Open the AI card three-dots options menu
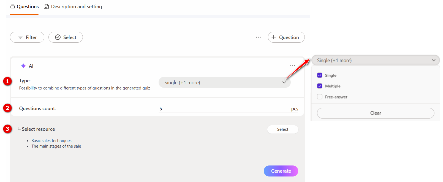Viewport: 443px width, 182px height. point(292,66)
